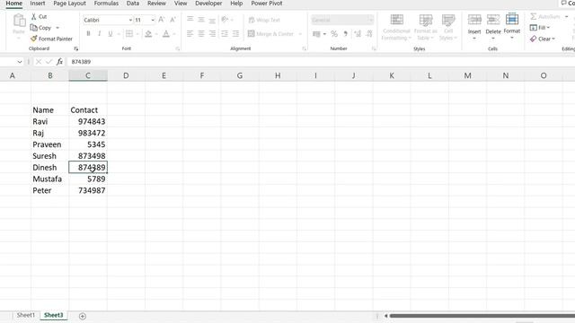Switch to the Page Layout tab

pyautogui.click(x=69, y=4)
